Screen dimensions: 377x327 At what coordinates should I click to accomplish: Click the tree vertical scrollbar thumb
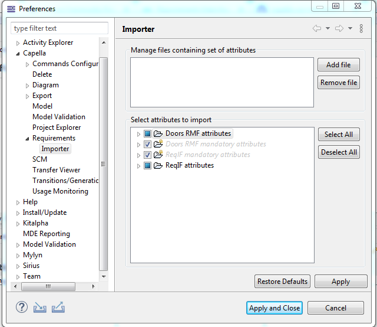pyautogui.click(x=104, y=164)
